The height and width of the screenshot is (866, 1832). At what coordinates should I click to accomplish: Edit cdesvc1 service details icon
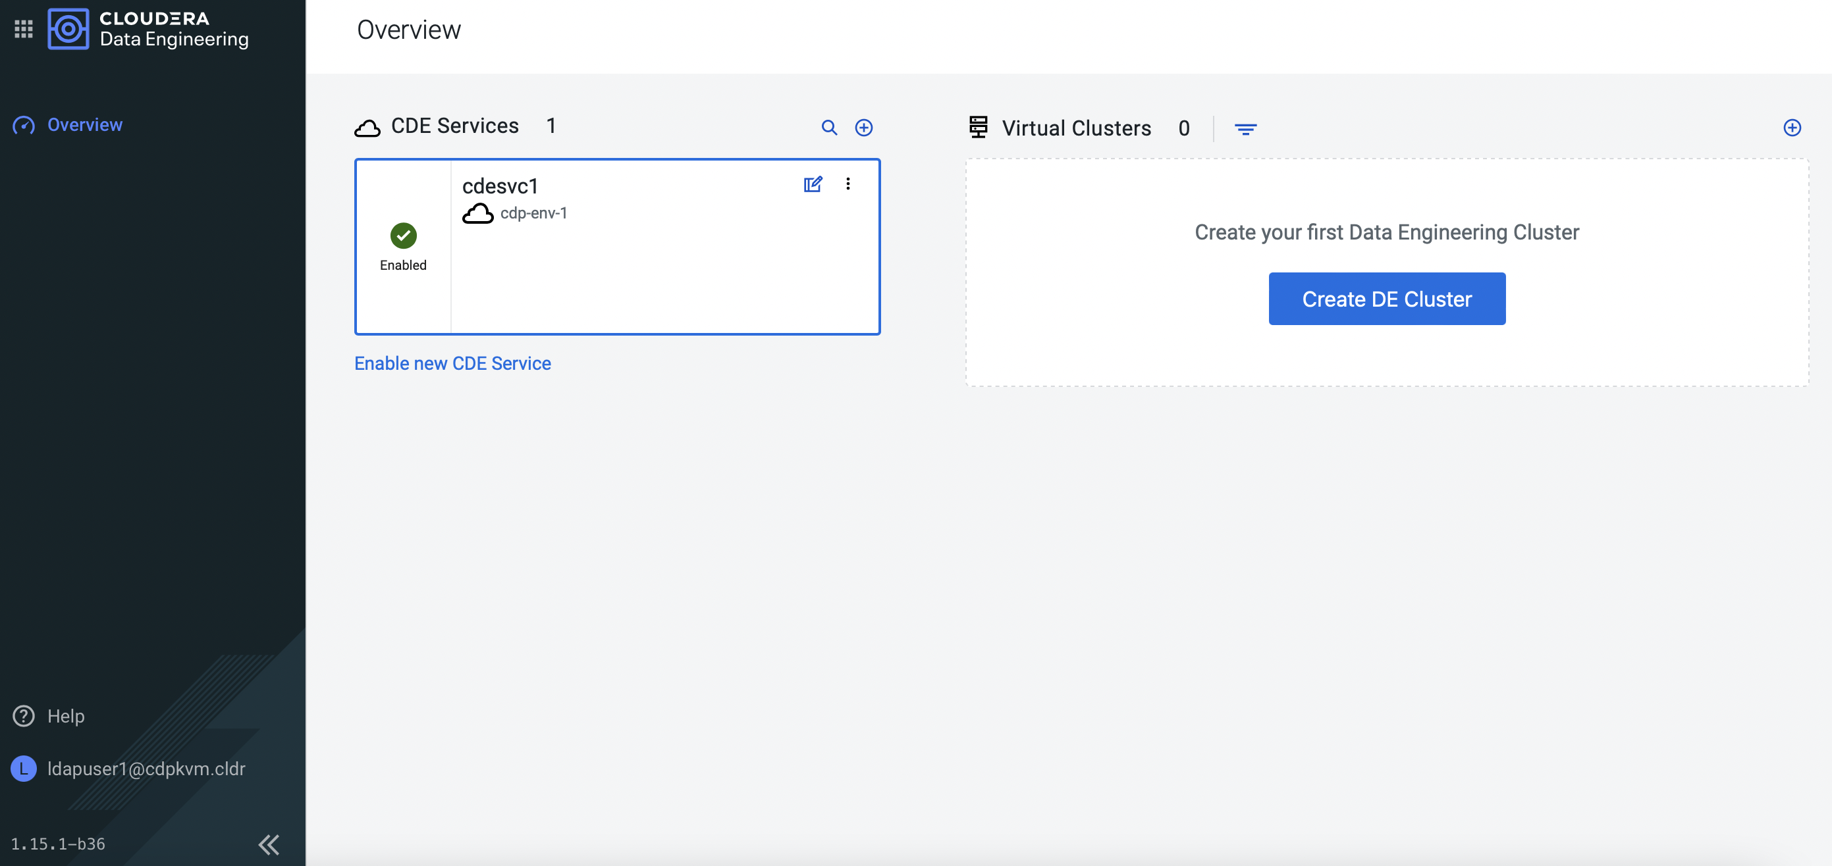(812, 185)
